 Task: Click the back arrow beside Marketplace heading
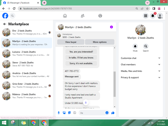[x=5, y=24]
